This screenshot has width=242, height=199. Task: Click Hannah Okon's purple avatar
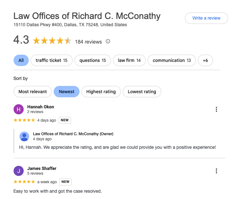pyautogui.click(x=19, y=109)
